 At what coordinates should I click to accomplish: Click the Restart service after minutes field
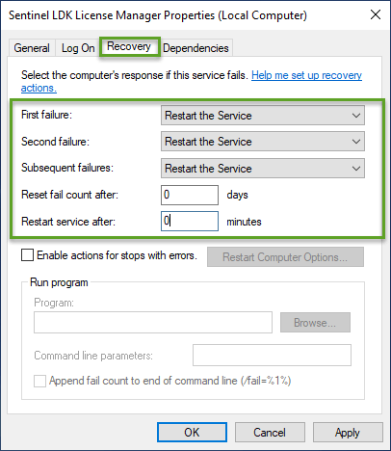click(x=190, y=222)
